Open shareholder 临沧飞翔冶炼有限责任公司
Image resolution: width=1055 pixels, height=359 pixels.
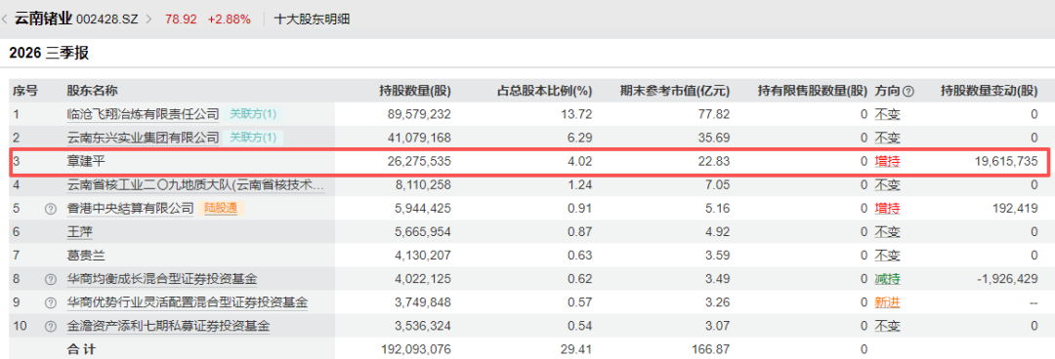click(143, 114)
